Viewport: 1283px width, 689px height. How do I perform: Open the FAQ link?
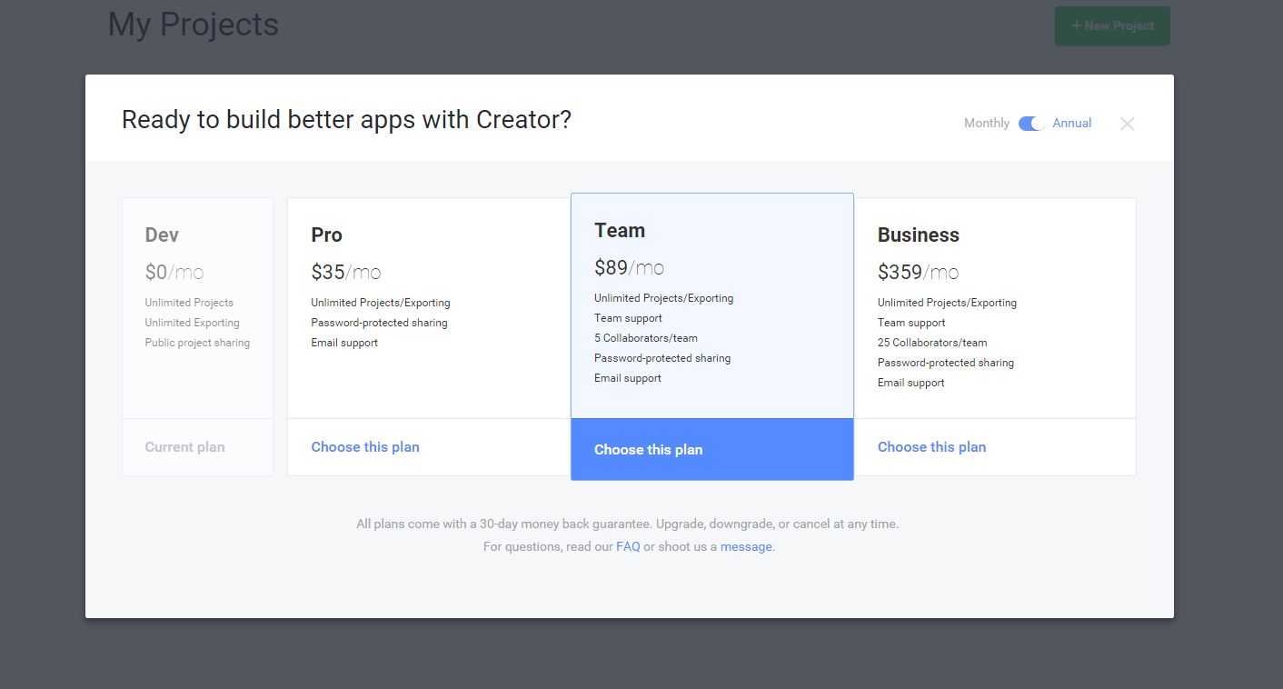click(x=628, y=547)
